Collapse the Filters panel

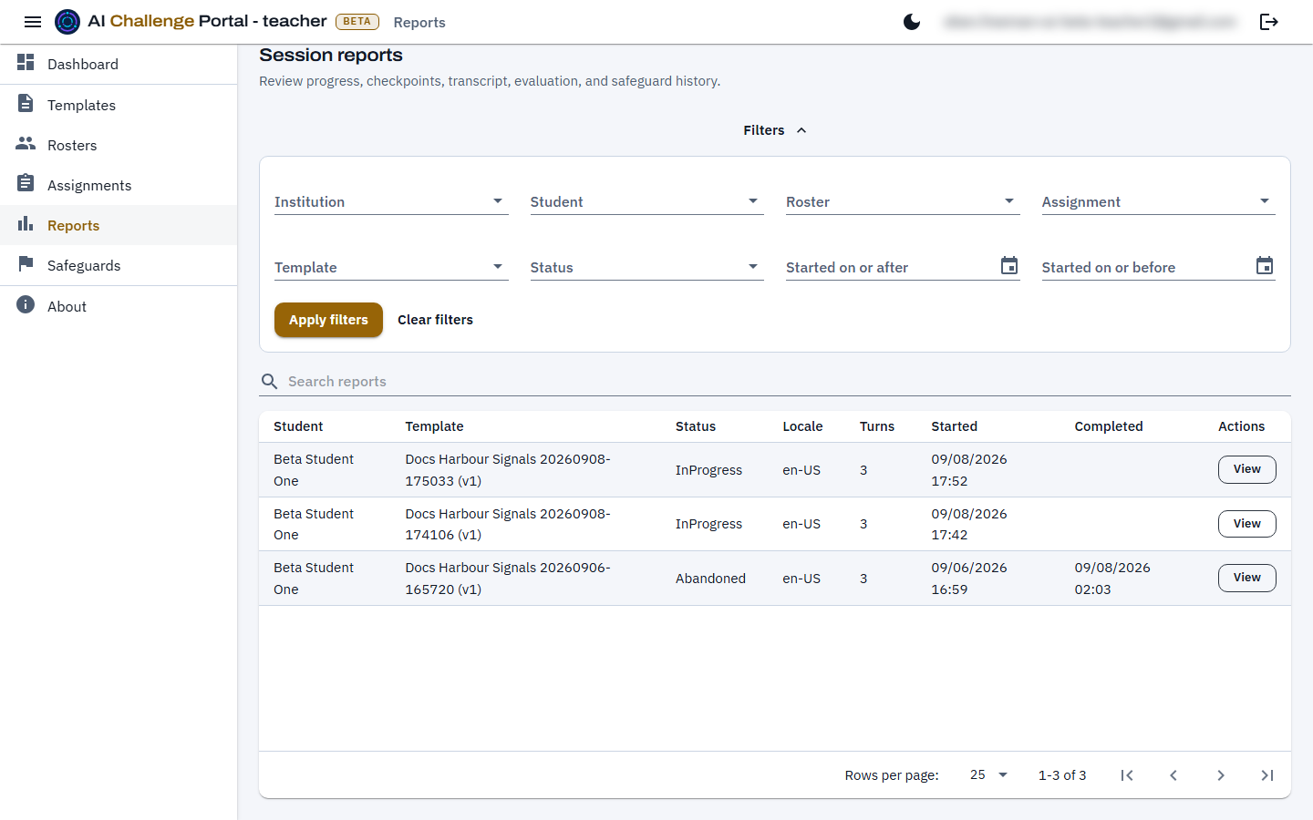tap(775, 130)
